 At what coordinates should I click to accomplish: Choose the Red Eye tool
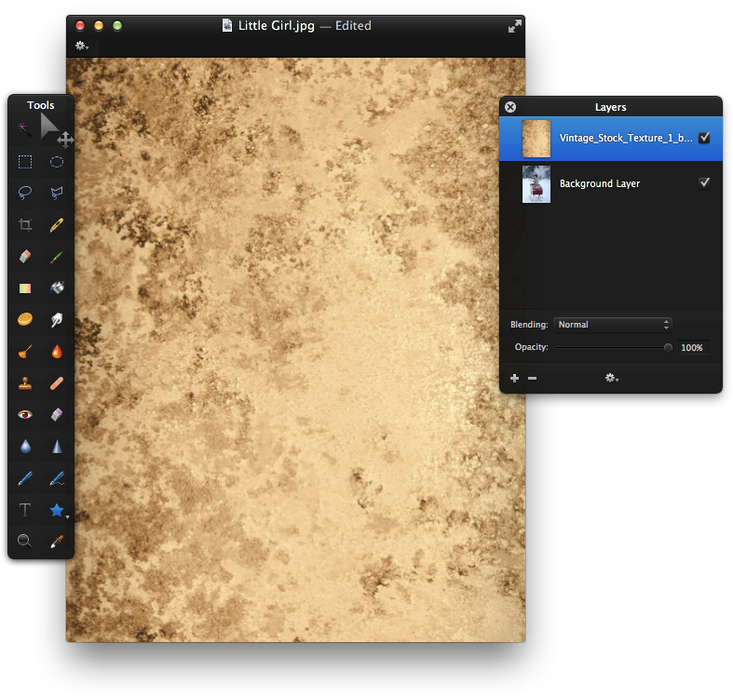(x=25, y=414)
